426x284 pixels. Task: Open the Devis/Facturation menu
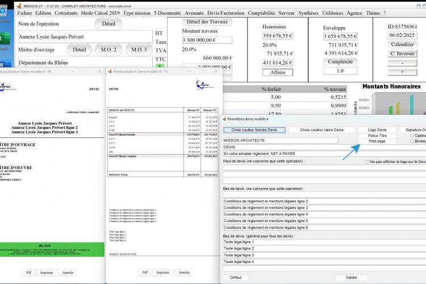pyautogui.click(x=225, y=13)
